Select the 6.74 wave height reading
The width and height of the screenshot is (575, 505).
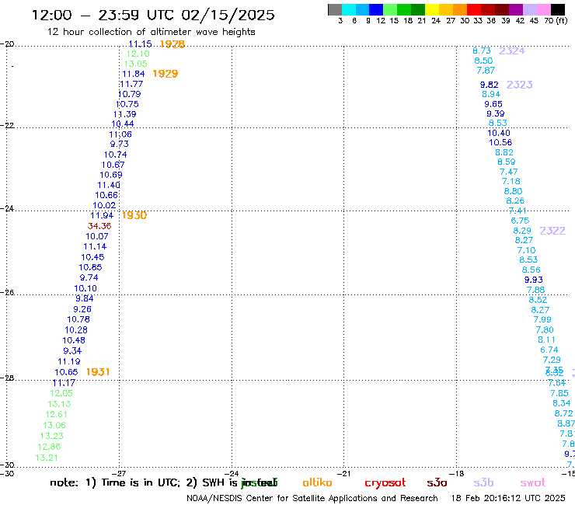[549, 350]
